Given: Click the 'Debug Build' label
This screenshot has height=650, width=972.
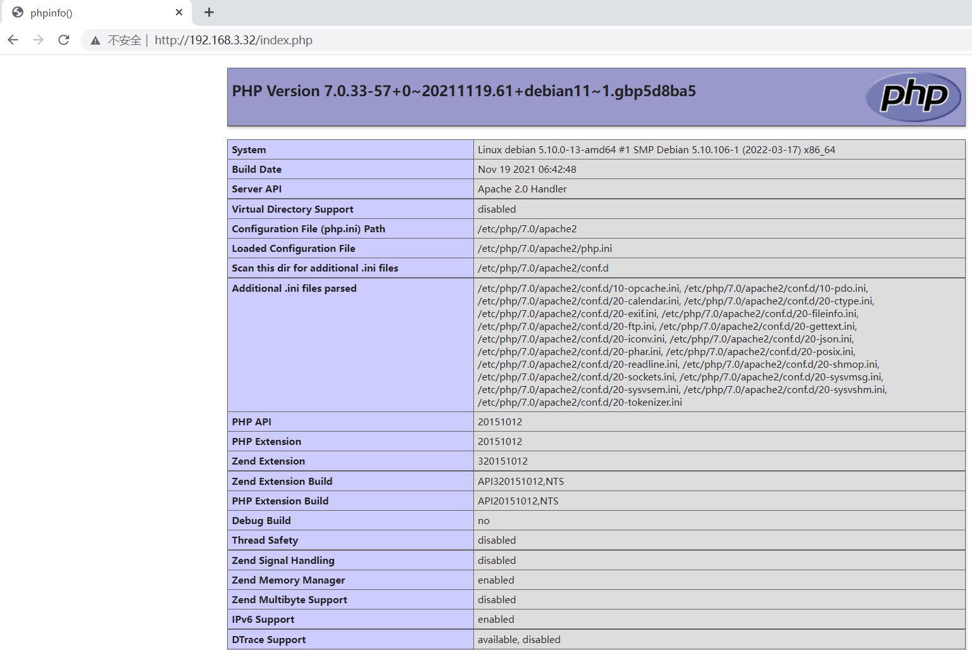Looking at the screenshot, I should [x=261, y=521].
